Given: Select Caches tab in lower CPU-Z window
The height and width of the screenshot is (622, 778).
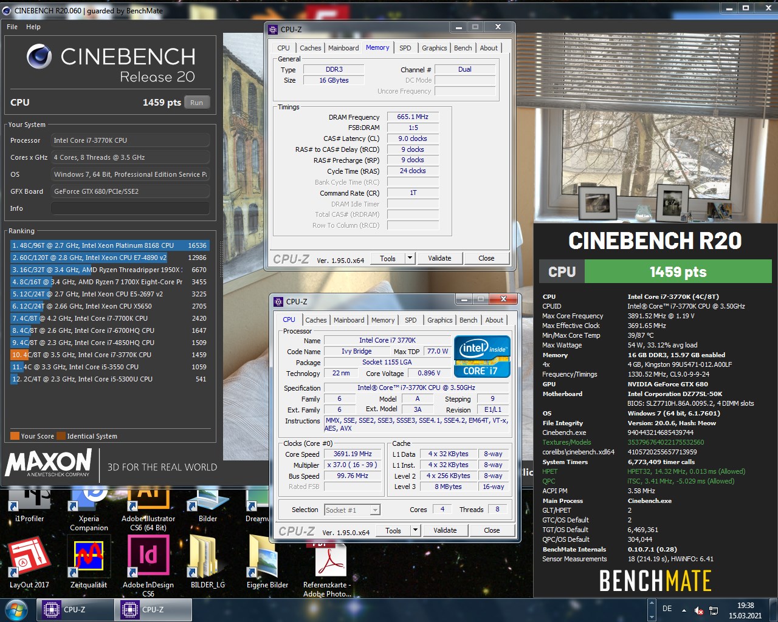Looking at the screenshot, I should (315, 320).
